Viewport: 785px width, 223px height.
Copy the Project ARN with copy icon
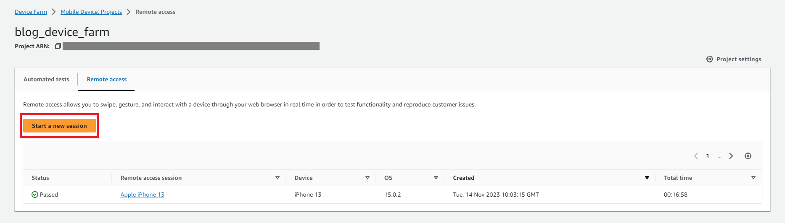58,46
